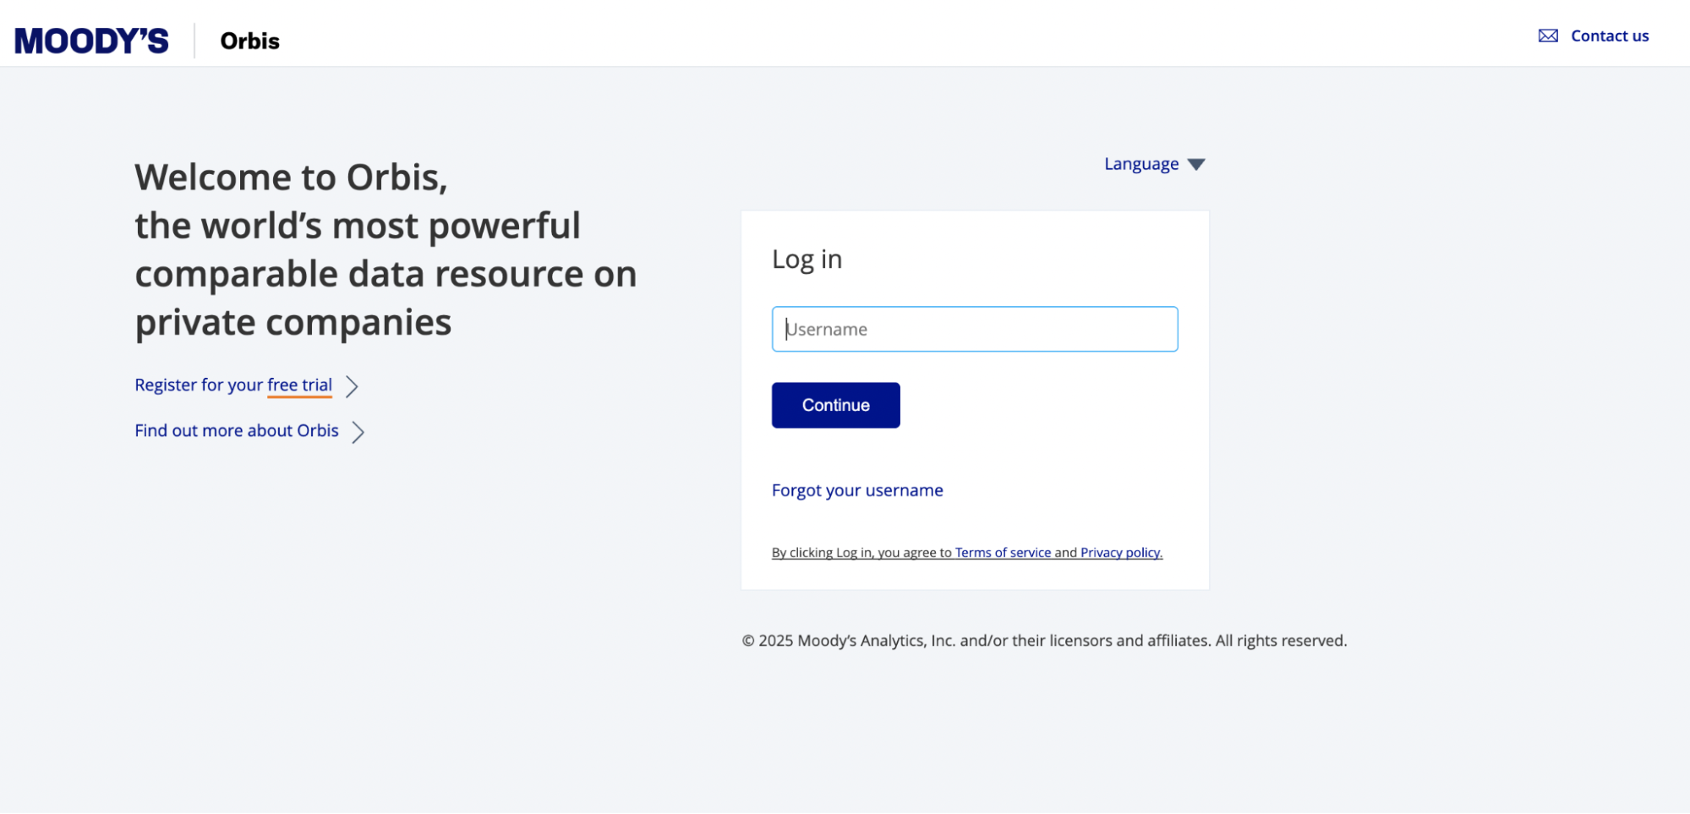Open the Privacy policy link
Image resolution: width=1690 pixels, height=814 pixels.
pos(1121,553)
